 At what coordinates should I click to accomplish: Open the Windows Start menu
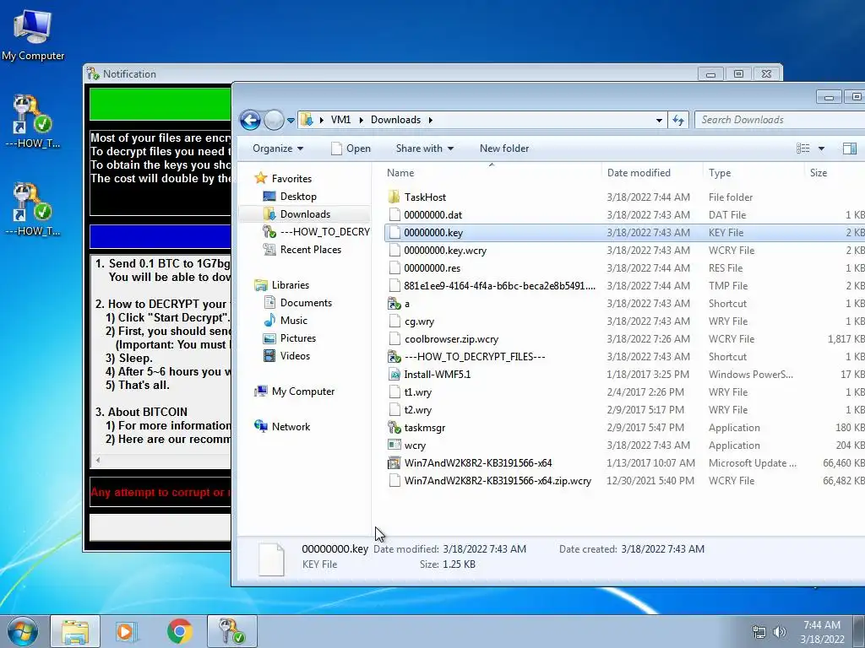[22, 631]
